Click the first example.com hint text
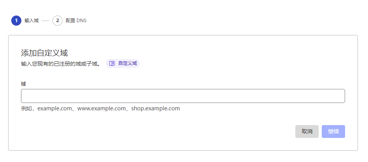 (54, 108)
